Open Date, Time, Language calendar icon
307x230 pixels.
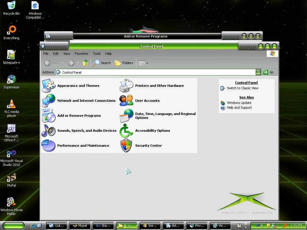tap(127, 116)
